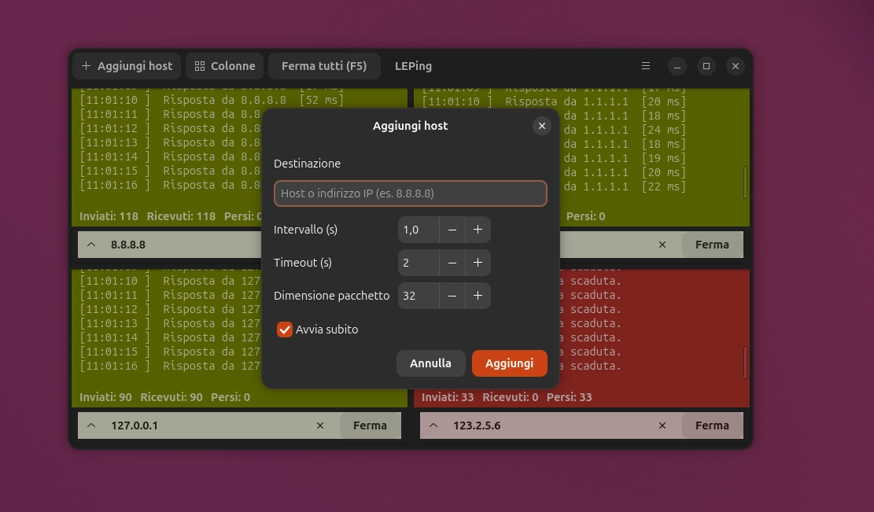Open the Colonne layout menu
874x512 pixels.
[225, 66]
